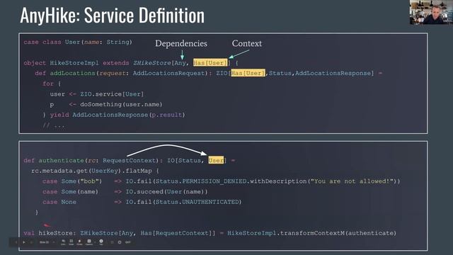453x255 pixels.
Task: Click 'authenticate' function name in def line
Action: 62,161
